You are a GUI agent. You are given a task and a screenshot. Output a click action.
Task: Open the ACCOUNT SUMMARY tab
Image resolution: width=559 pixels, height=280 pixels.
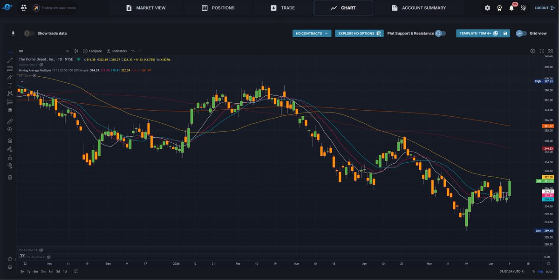419,8
